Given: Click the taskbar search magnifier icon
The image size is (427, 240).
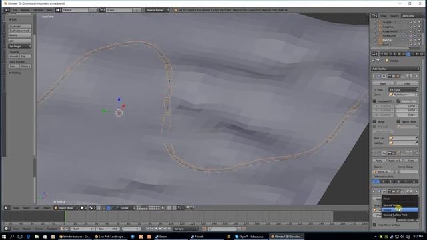Looking at the screenshot, I should coord(12,237).
